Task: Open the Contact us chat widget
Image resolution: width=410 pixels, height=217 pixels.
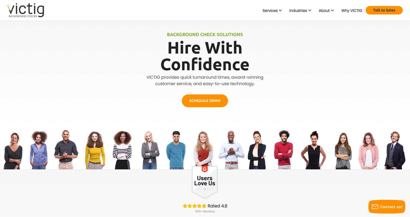Action: (x=387, y=207)
